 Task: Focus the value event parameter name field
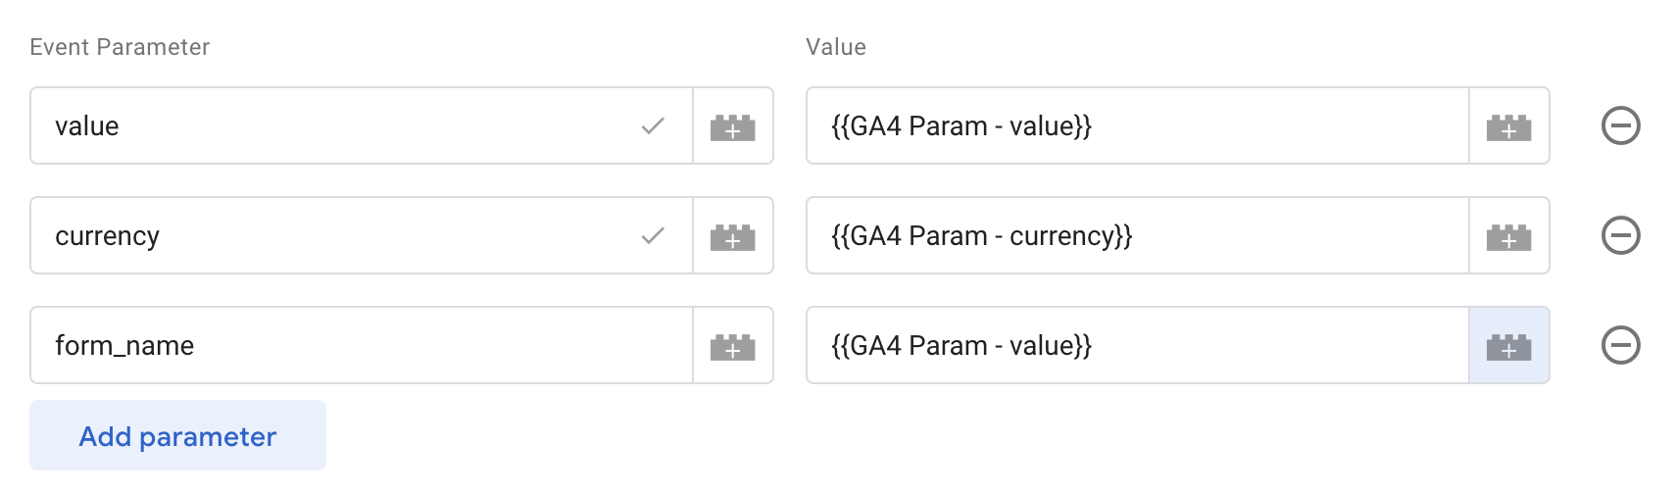[333, 126]
